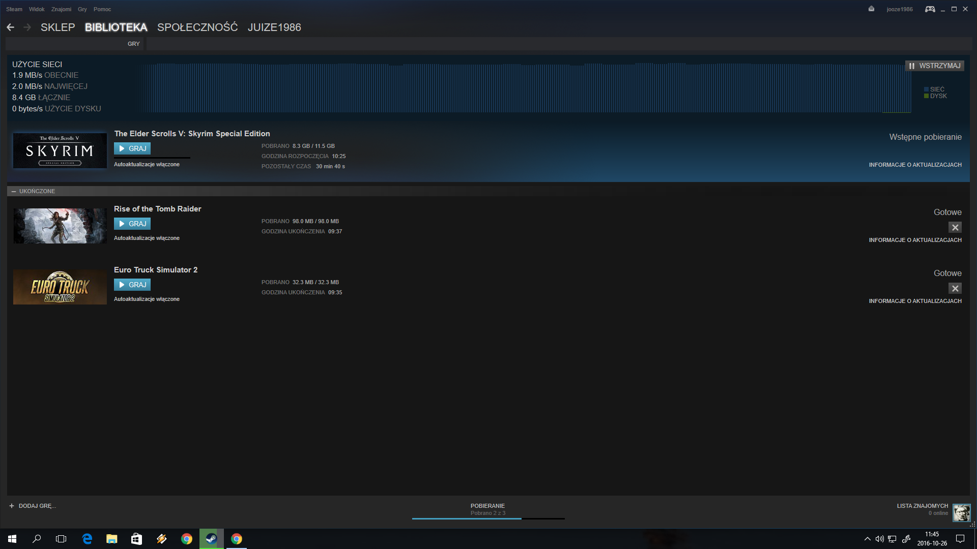Click DODAJ GRĘ... to add a game
Viewport: 977px width, 549px height.
(37, 506)
